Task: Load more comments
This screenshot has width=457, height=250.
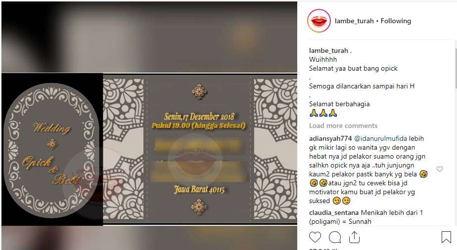Action: (x=343, y=125)
